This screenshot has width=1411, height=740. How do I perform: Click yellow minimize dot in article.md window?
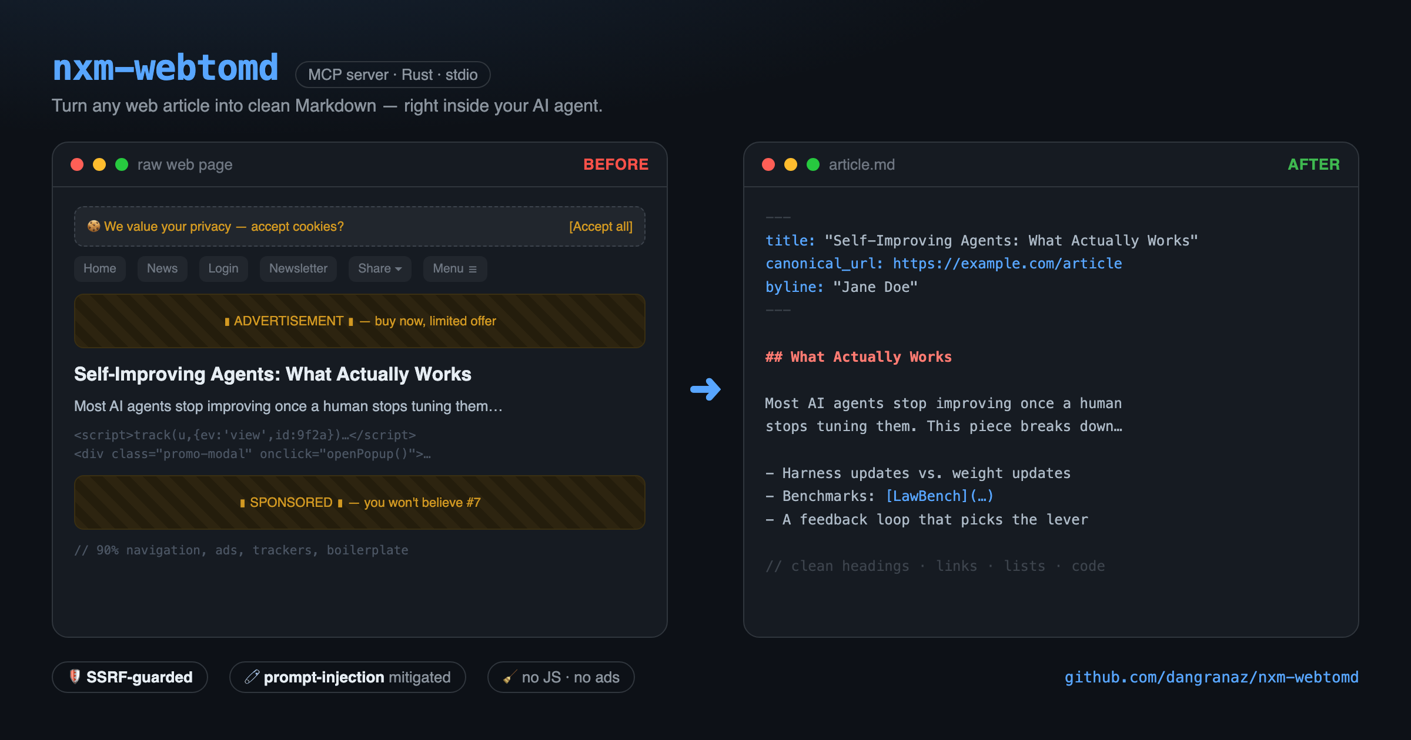coord(791,164)
